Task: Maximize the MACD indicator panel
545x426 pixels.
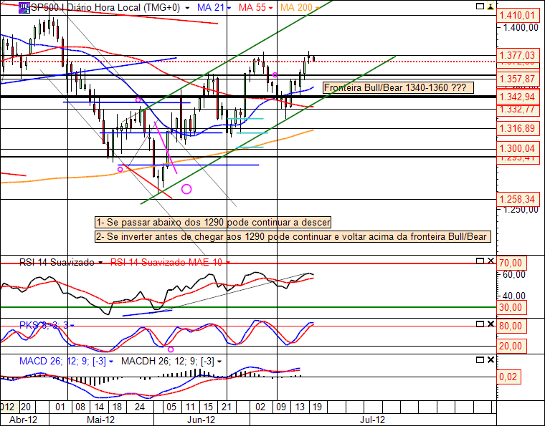Action: click(x=480, y=360)
